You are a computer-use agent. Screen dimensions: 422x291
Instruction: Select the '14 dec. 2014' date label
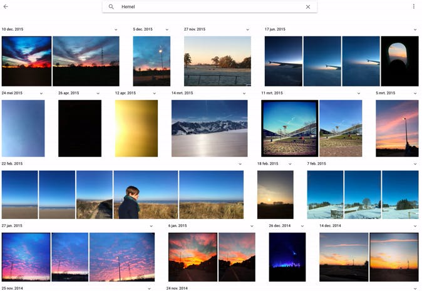tap(330, 226)
